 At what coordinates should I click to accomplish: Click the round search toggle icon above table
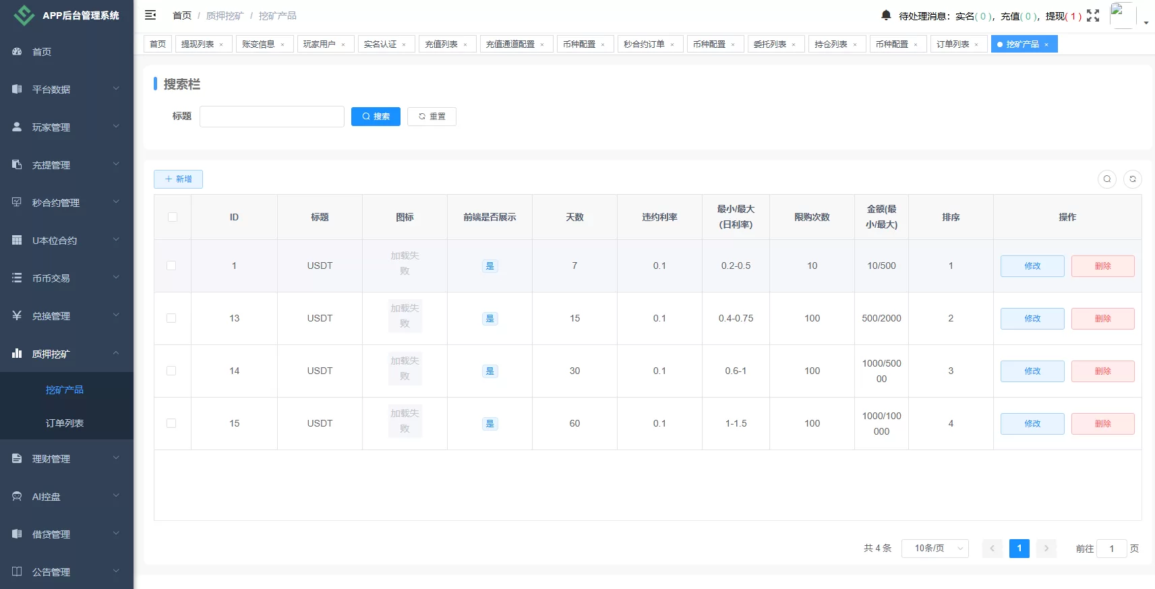[x=1106, y=179]
